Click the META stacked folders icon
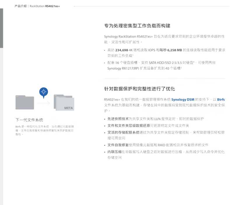 tap(64, 102)
